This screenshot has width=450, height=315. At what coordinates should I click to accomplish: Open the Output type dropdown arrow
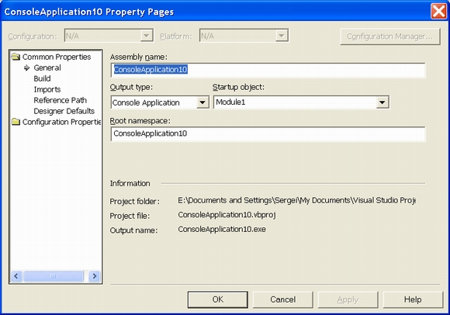(x=202, y=102)
